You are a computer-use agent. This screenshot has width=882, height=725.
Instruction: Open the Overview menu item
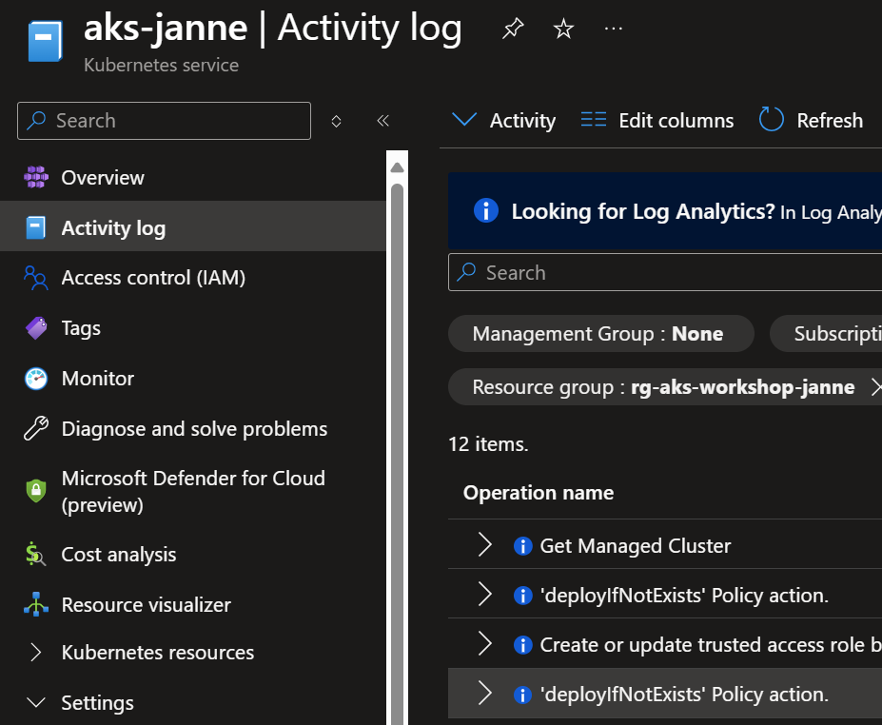pos(193,177)
